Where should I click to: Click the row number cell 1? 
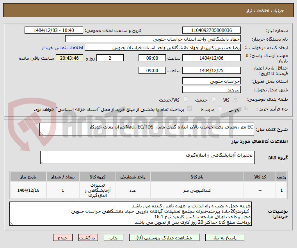coord(281,190)
